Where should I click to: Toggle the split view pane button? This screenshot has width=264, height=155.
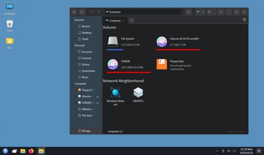[245, 20]
